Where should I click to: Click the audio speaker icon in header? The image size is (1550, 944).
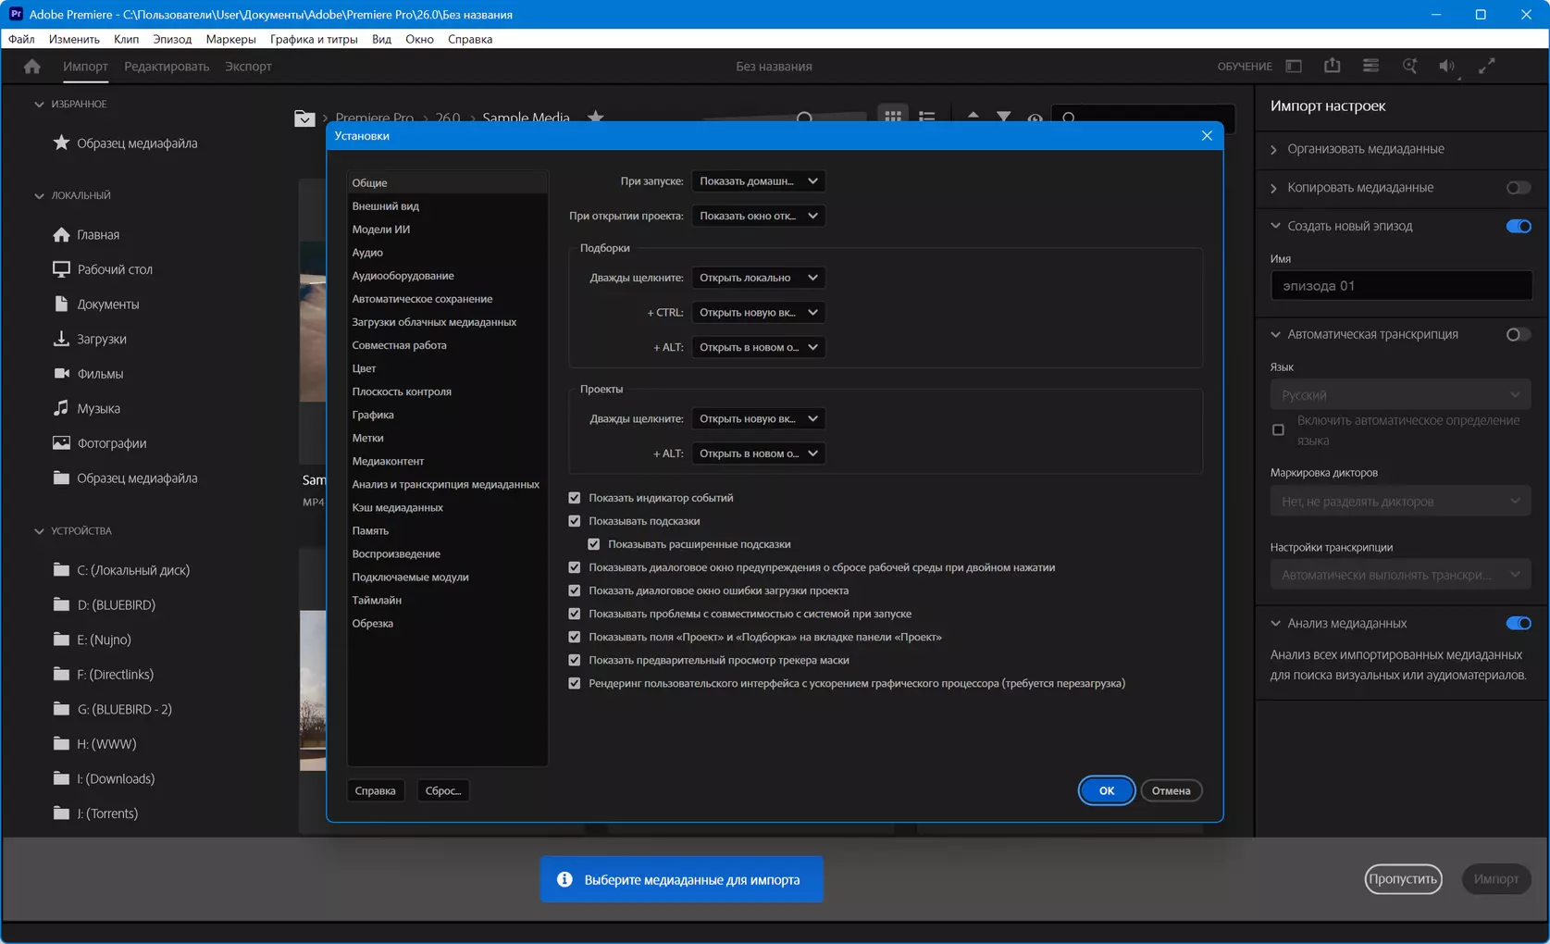coord(1447,66)
